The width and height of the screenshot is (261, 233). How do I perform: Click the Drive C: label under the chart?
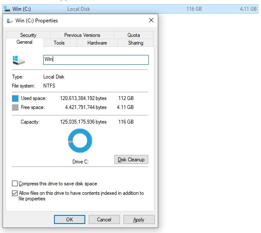coord(81,162)
